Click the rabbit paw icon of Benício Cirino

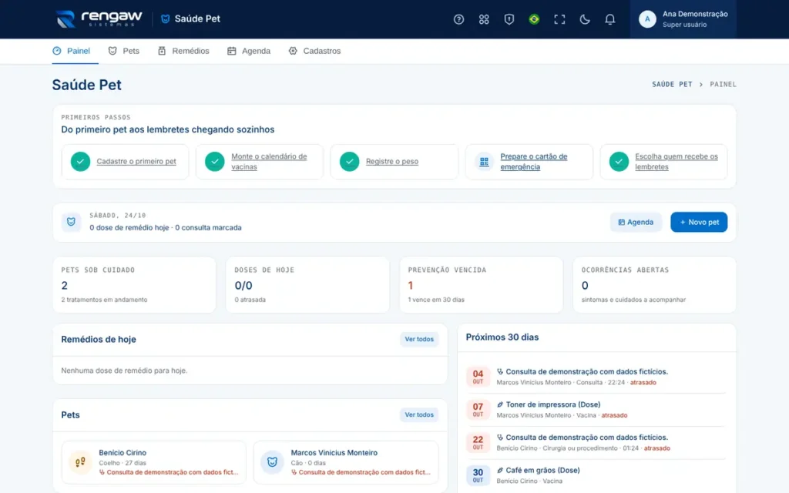click(80, 462)
